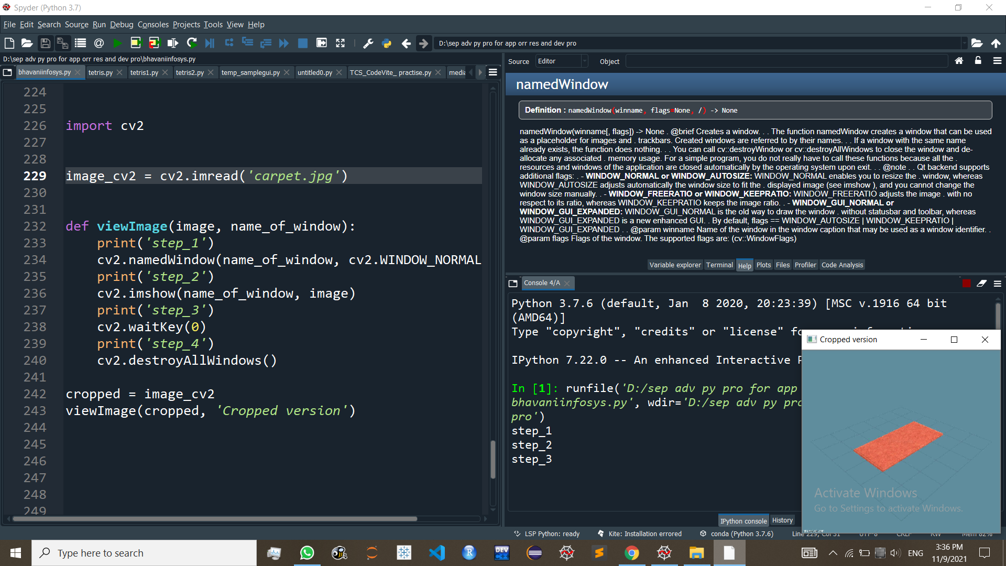Switch to the Profiler pane tab

(x=805, y=265)
